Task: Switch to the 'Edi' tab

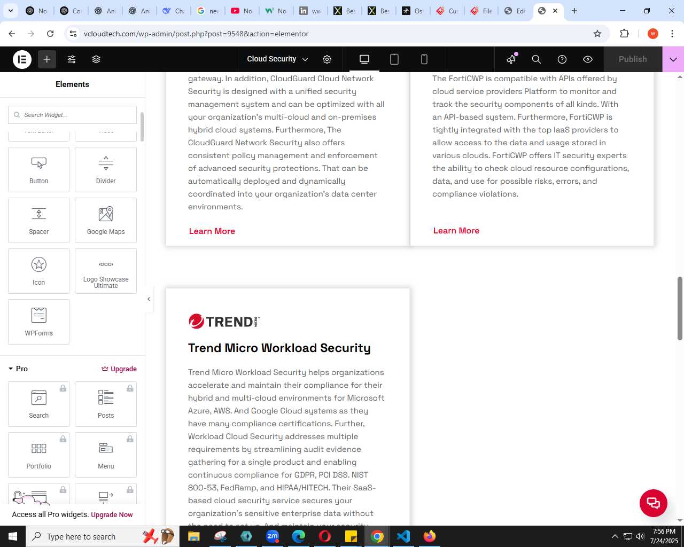Action: pos(515,11)
